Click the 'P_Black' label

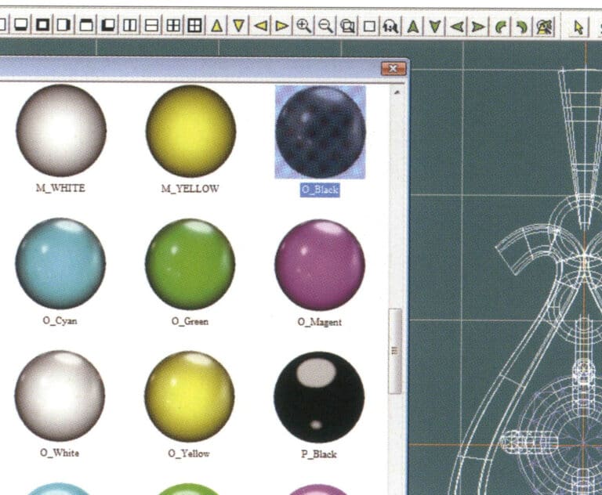(319, 454)
